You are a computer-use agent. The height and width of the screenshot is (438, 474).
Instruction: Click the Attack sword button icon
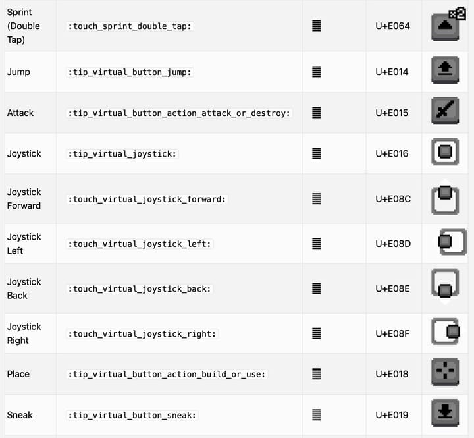(445, 111)
